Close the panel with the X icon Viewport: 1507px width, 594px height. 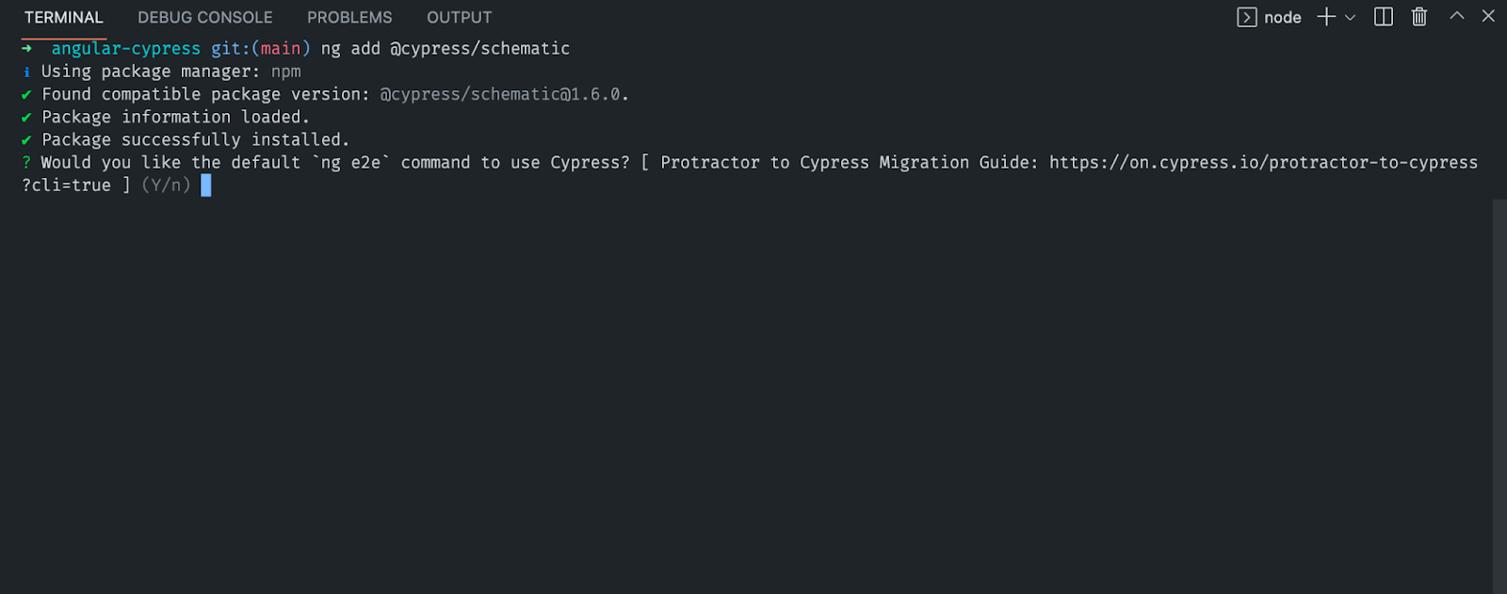click(1488, 16)
